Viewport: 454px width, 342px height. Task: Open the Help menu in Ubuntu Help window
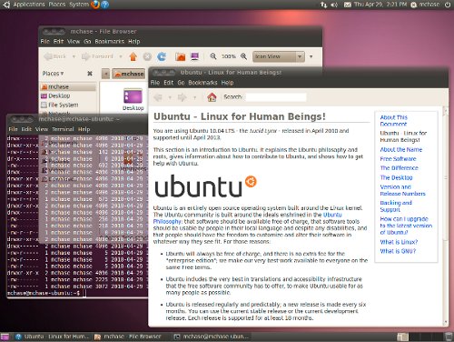tap(227, 83)
